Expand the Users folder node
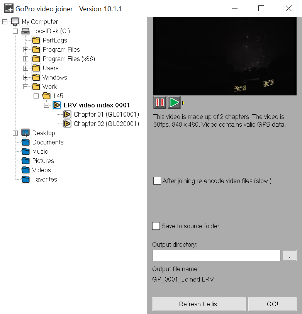Viewport: 302px width, 314px height. point(25,68)
